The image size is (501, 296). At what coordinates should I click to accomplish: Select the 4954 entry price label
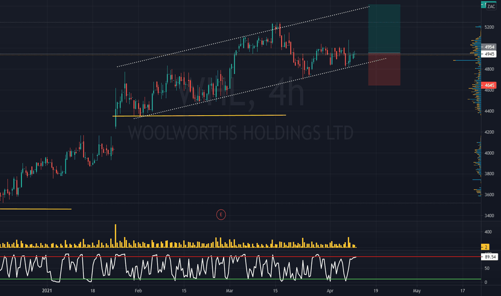point(489,47)
